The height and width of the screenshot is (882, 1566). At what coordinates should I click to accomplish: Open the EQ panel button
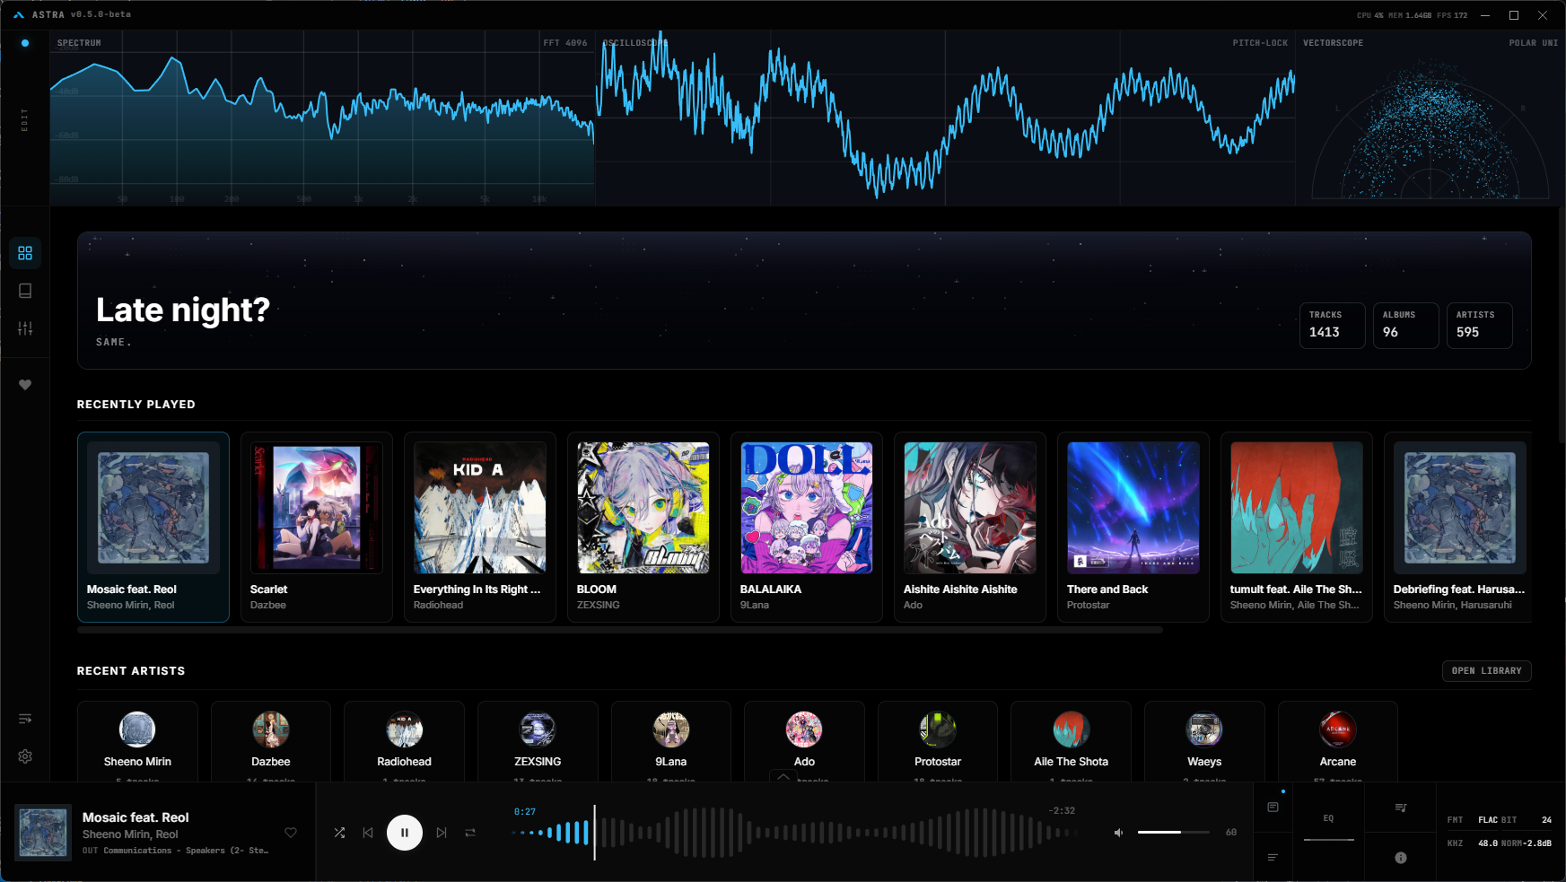click(x=1328, y=817)
